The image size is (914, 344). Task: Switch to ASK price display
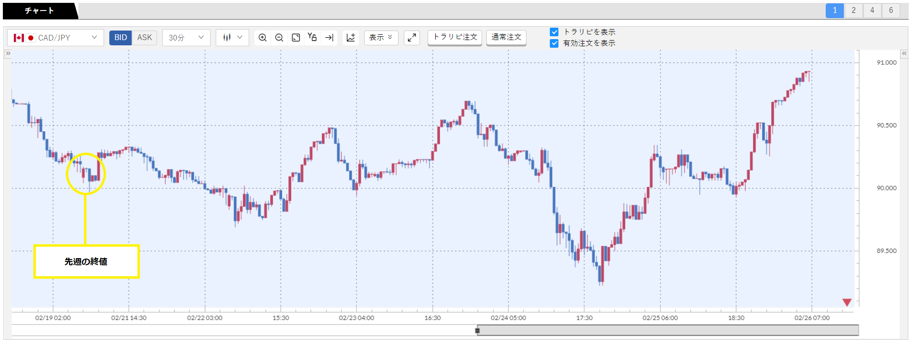[x=145, y=38]
